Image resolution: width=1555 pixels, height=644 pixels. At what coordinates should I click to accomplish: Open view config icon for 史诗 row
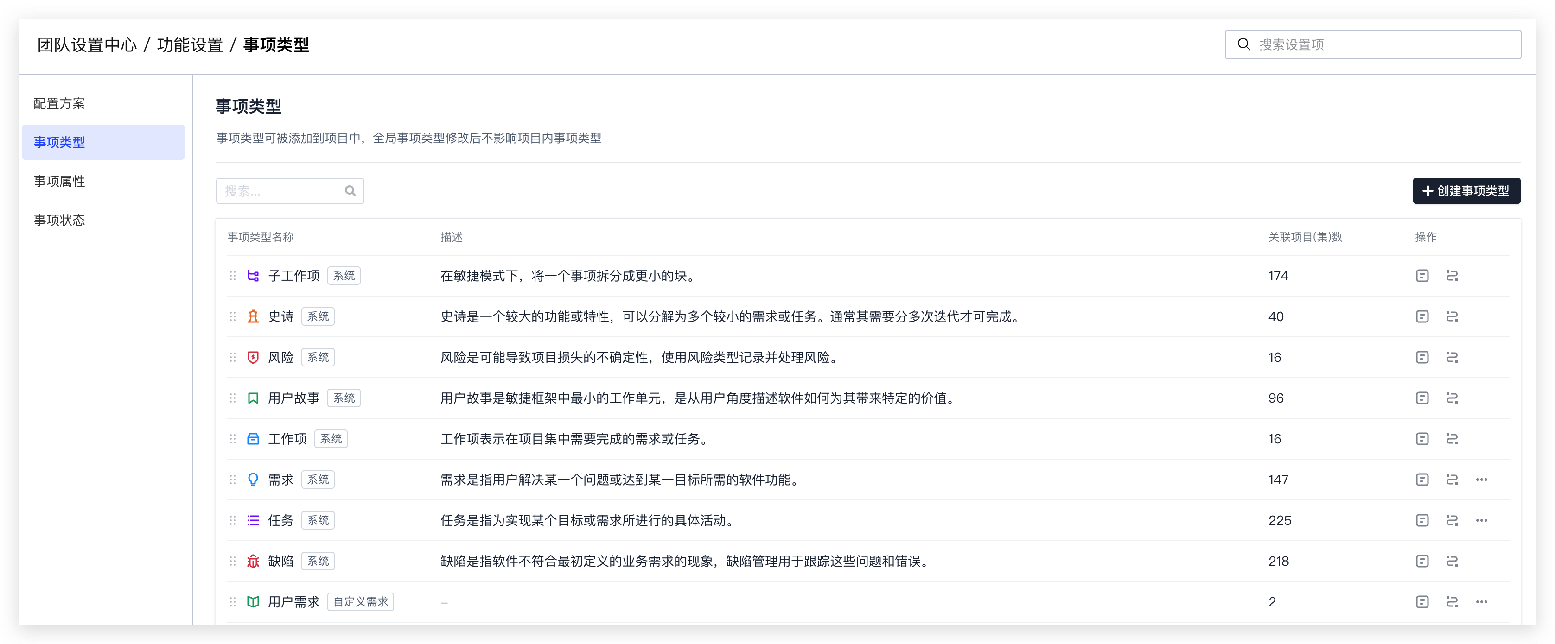(x=1421, y=316)
